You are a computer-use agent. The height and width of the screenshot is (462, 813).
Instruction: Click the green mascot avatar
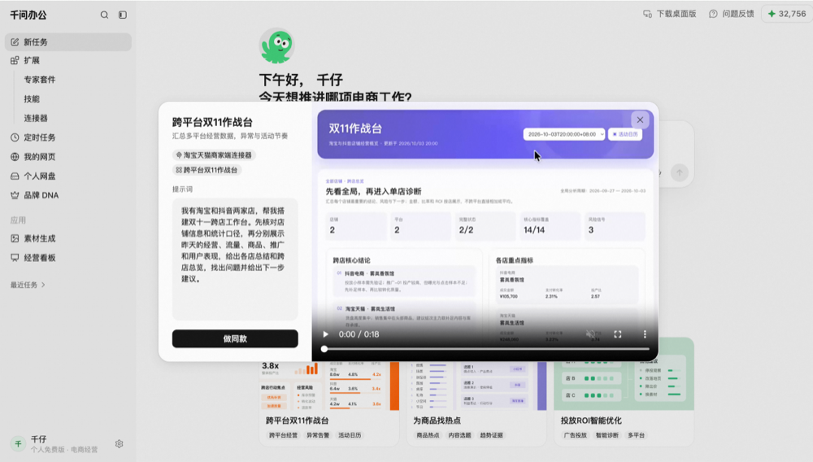pyautogui.click(x=277, y=46)
